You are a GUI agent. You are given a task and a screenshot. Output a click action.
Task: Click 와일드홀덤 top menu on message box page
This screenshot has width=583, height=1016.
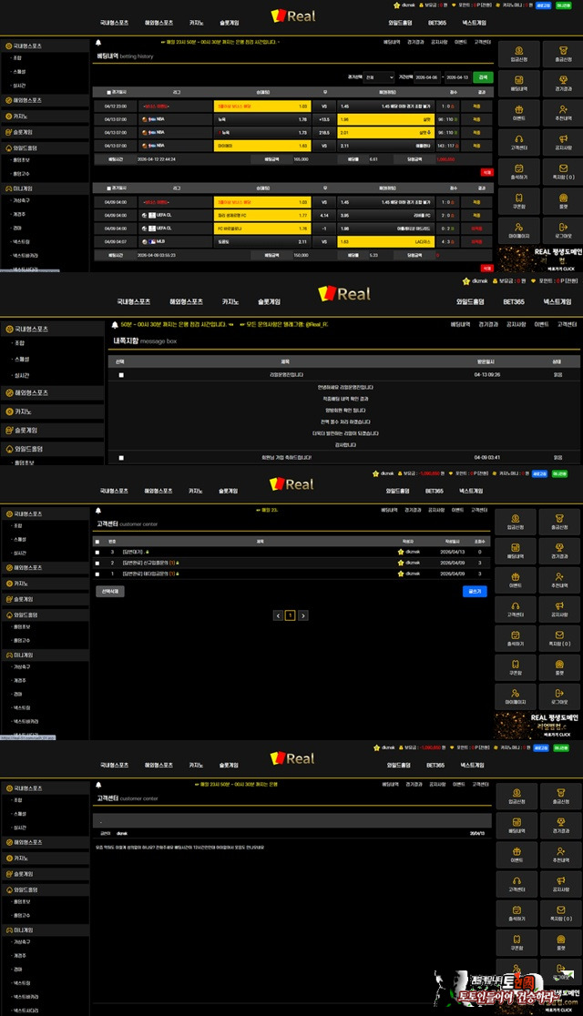[x=470, y=302]
